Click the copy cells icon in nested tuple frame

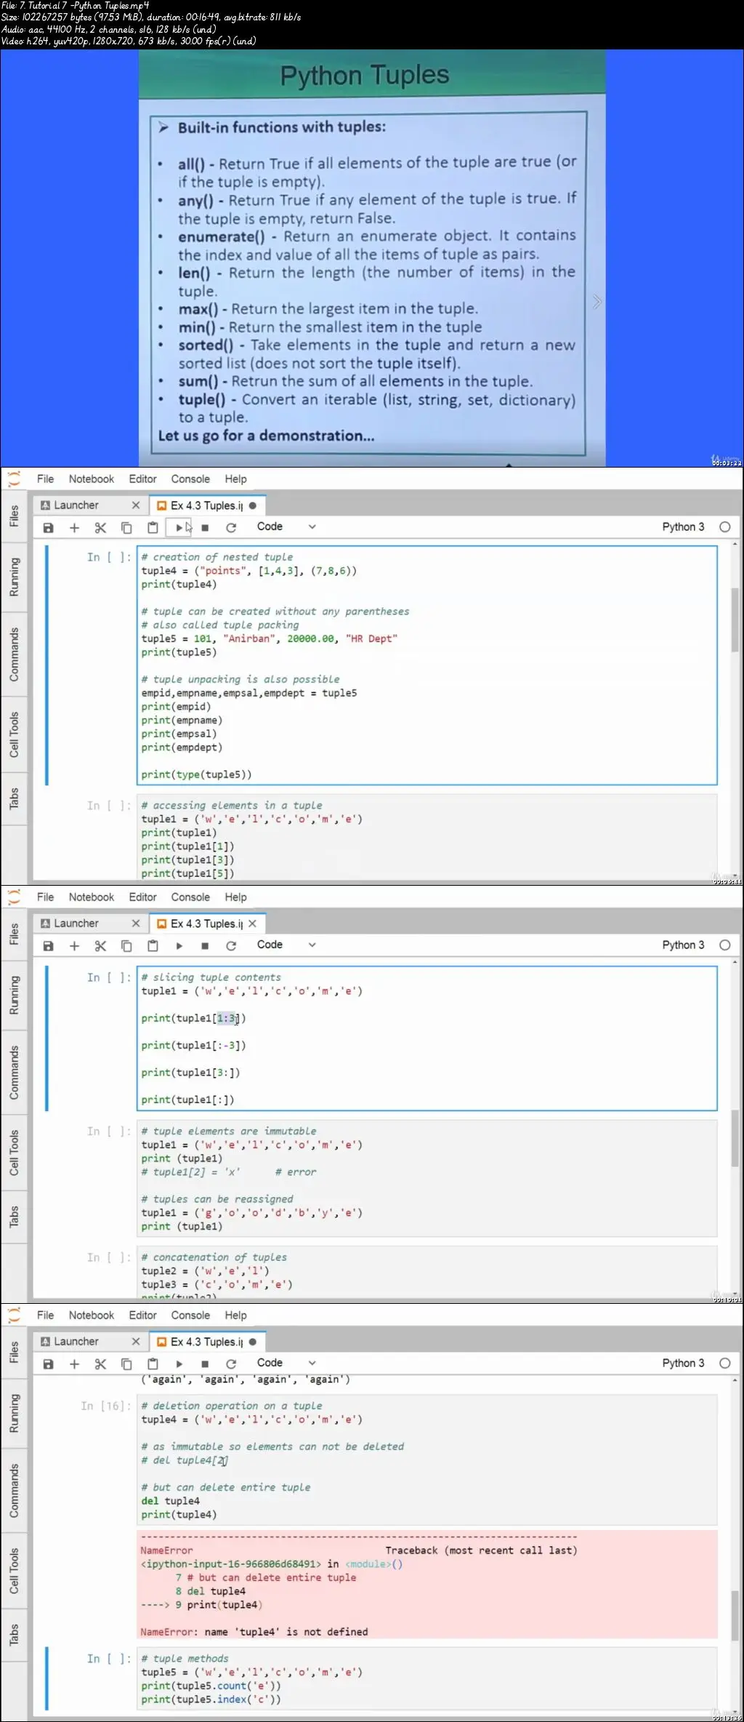click(x=126, y=528)
